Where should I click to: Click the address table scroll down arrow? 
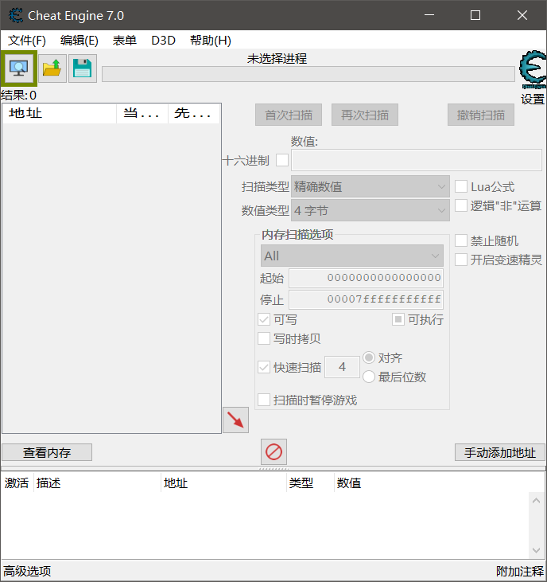point(536,550)
